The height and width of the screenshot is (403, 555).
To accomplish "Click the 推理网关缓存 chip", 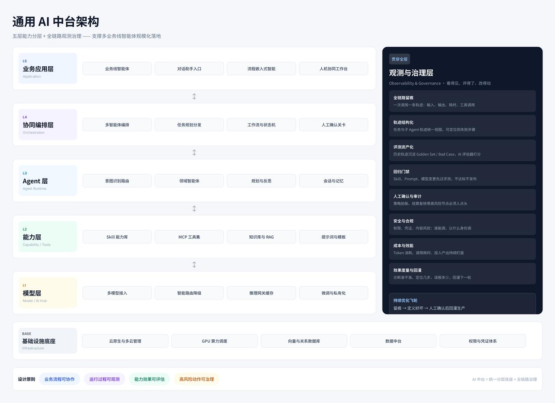I will 261,293.
